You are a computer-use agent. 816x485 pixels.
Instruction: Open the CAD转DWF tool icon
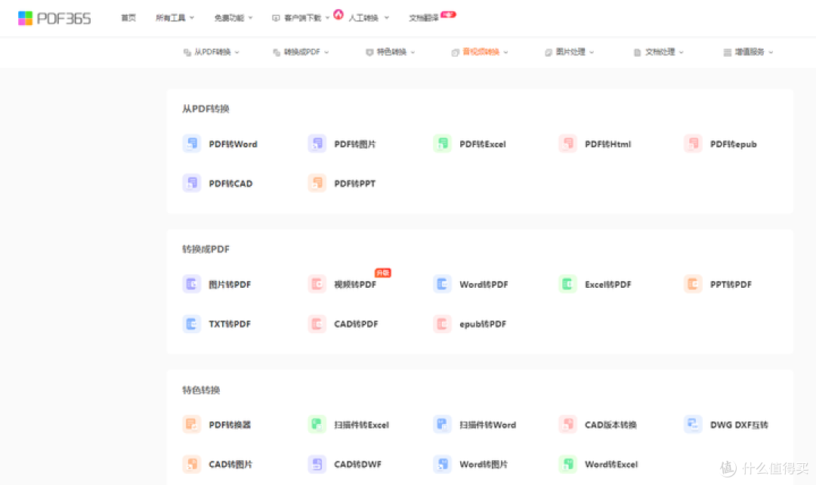click(x=317, y=464)
